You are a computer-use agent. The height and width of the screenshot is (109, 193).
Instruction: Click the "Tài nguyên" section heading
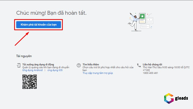tap(24, 56)
